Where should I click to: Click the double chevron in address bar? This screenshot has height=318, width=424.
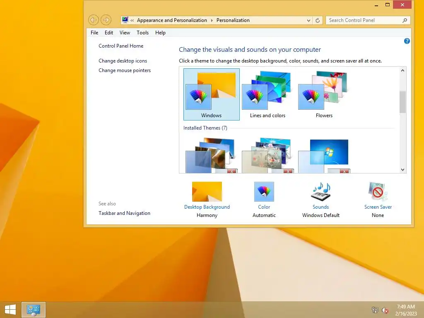tap(132, 20)
